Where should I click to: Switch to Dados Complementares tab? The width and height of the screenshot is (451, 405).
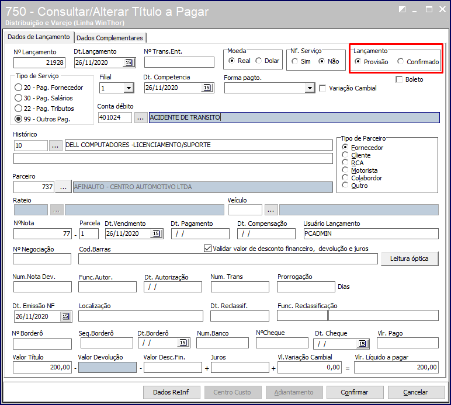pos(110,38)
